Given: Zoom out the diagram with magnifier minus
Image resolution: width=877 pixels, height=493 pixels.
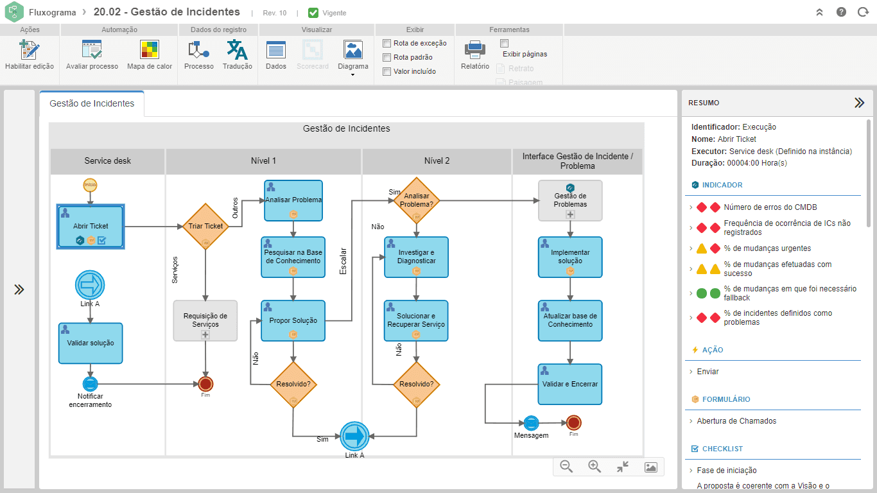Looking at the screenshot, I should click(x=566, y=467).
